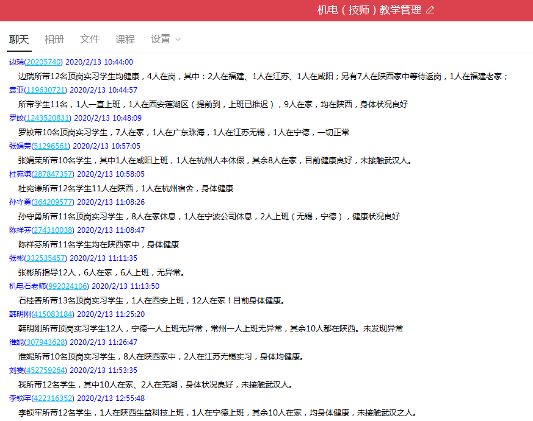The image size is (533, 421).
Task: Click the edit pencil icon beside group title
Action: coord(430,10)
